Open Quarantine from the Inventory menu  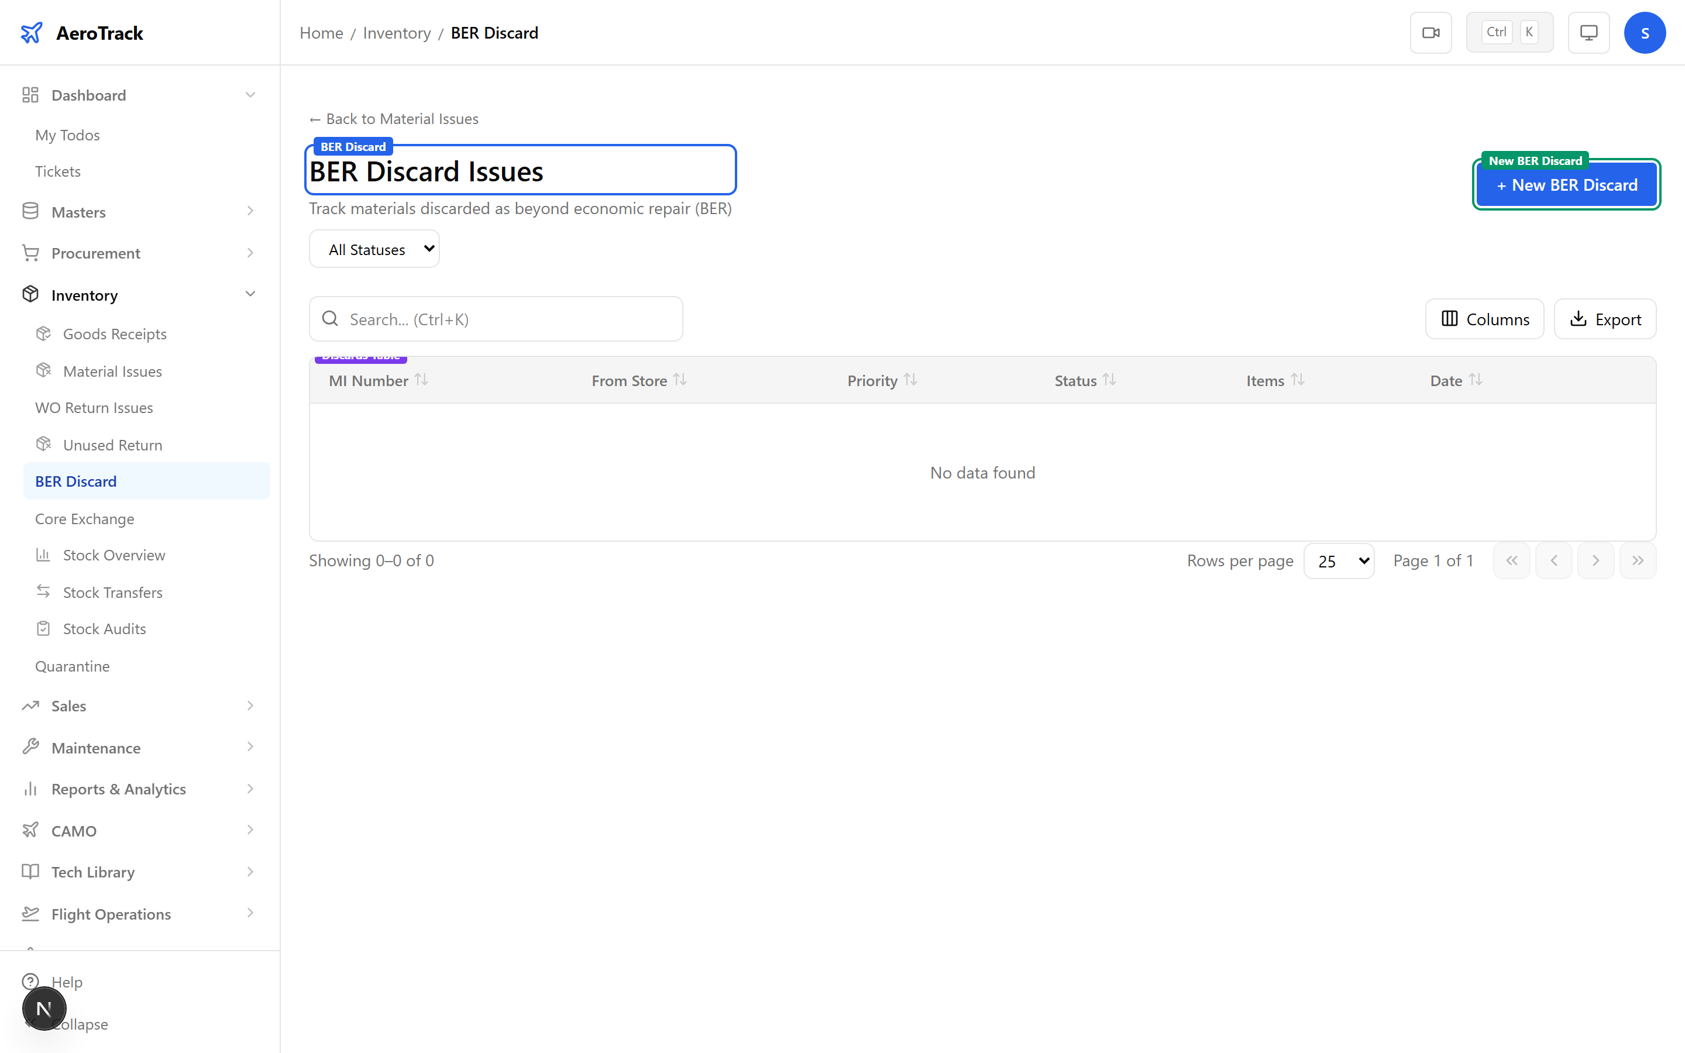coord(73,666)
